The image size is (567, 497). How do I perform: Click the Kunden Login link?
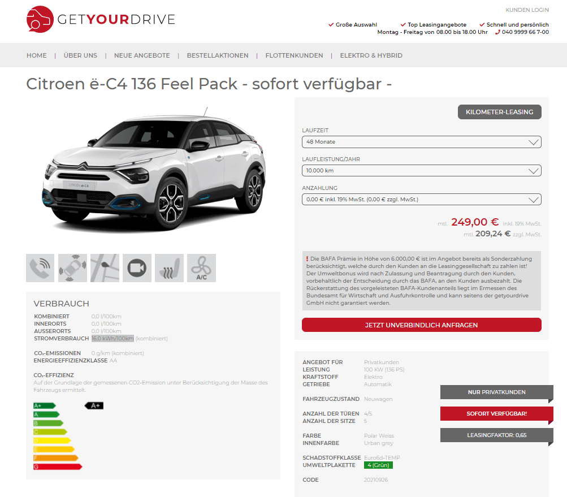pyautogui.click(x=527, y=10)
